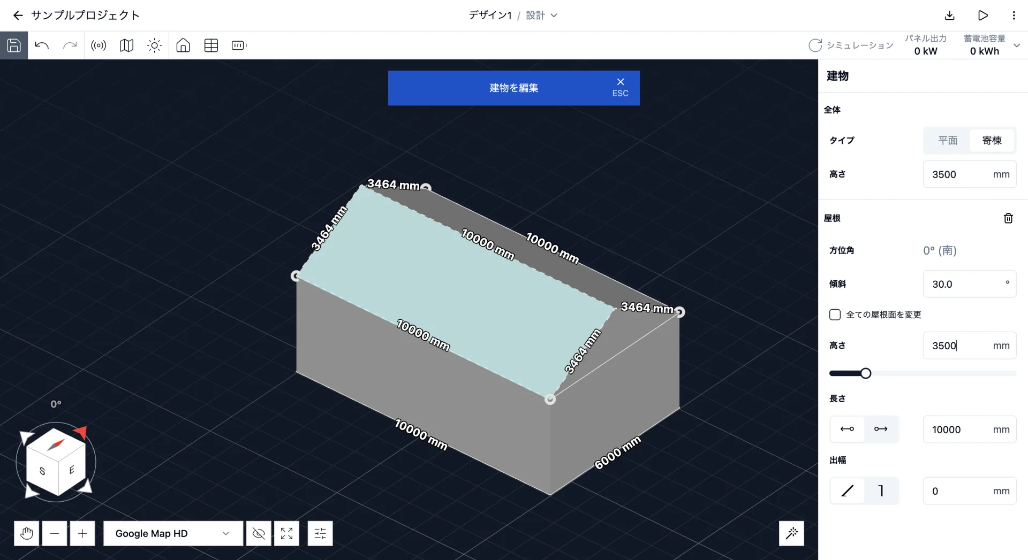
Task: Activate the hand pan tool
Action: pyautogui.click(x=27, y=533)
